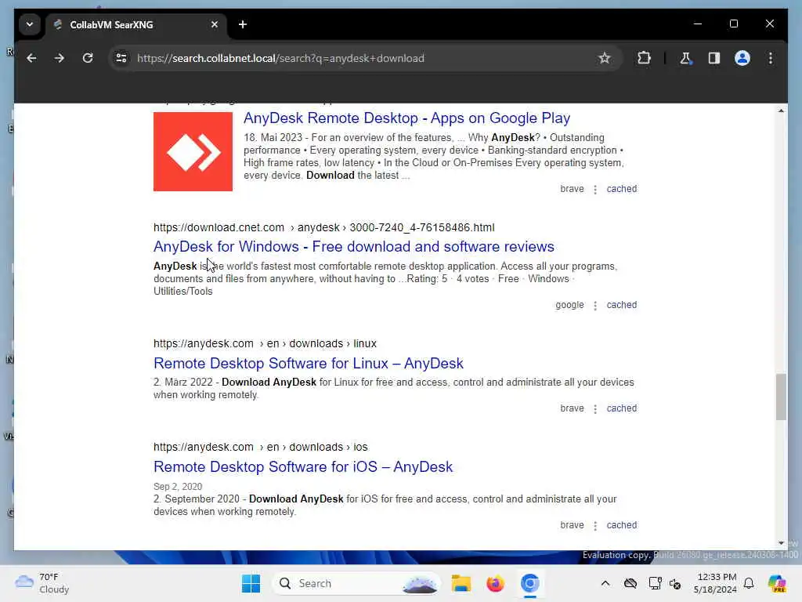Image resolution: width=802 pixels, height=602 pixels.
Task: Select the CollabVM SearXNG tab
Action: pos(136,24)
